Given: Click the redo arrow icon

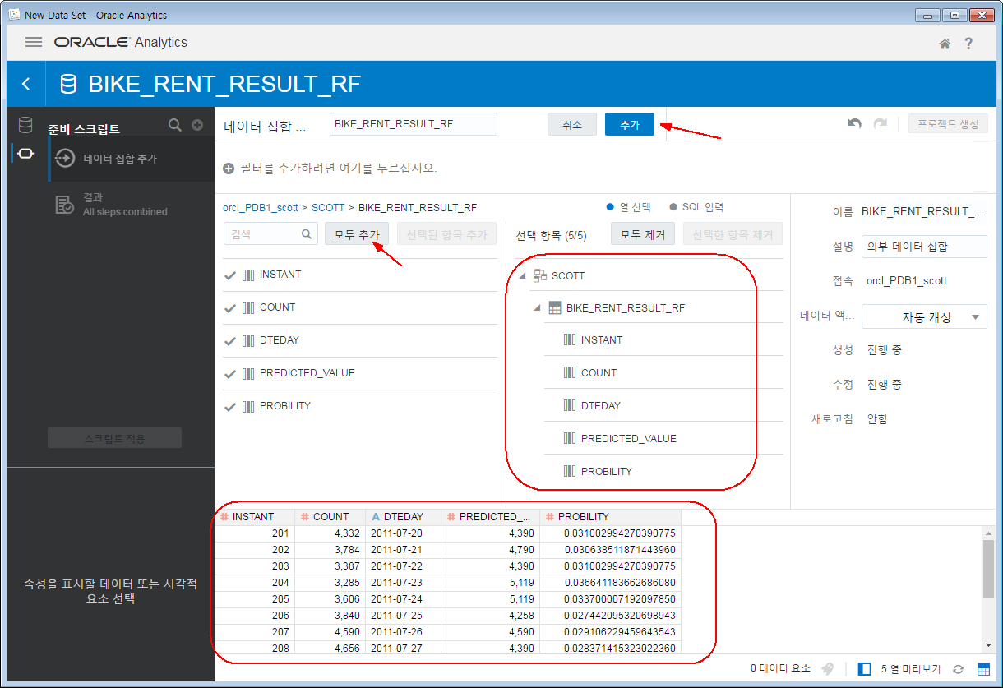Looking at the screenshot, I should (880, 124).
